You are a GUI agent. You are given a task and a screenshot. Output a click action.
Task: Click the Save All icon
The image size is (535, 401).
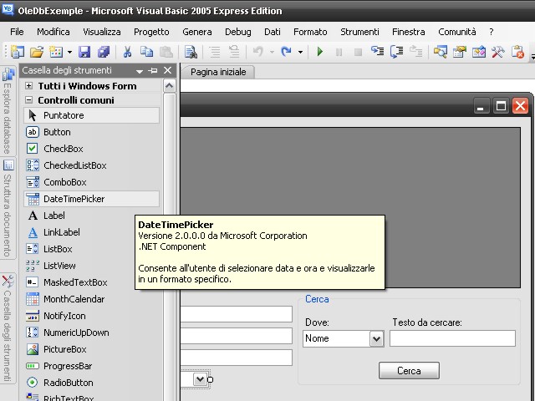(x=104, y=52)
